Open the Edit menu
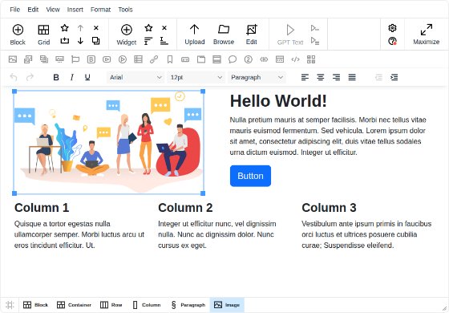The height and width of the screenshot is (313, 449). 33,10
